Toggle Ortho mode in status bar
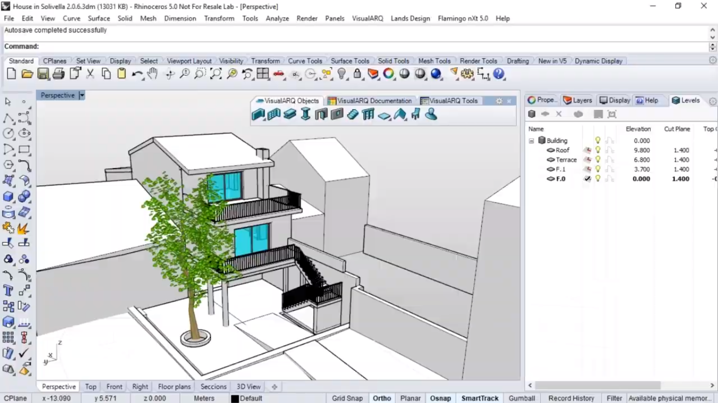Image resolution: width=718 pixels, height=403 pixels. [x=382, y=398]
